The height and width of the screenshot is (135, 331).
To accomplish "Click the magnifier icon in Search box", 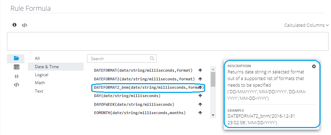I will pos(152,58).
